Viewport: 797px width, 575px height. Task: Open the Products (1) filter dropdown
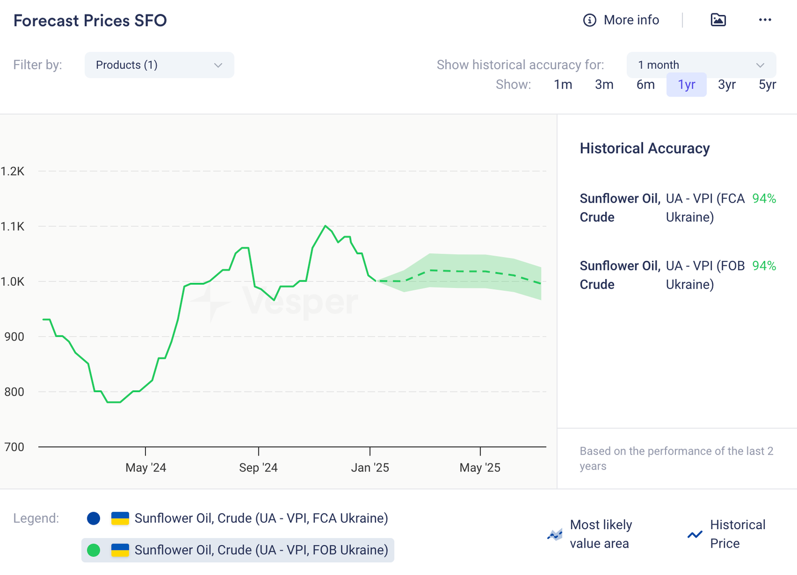[158, 65]
